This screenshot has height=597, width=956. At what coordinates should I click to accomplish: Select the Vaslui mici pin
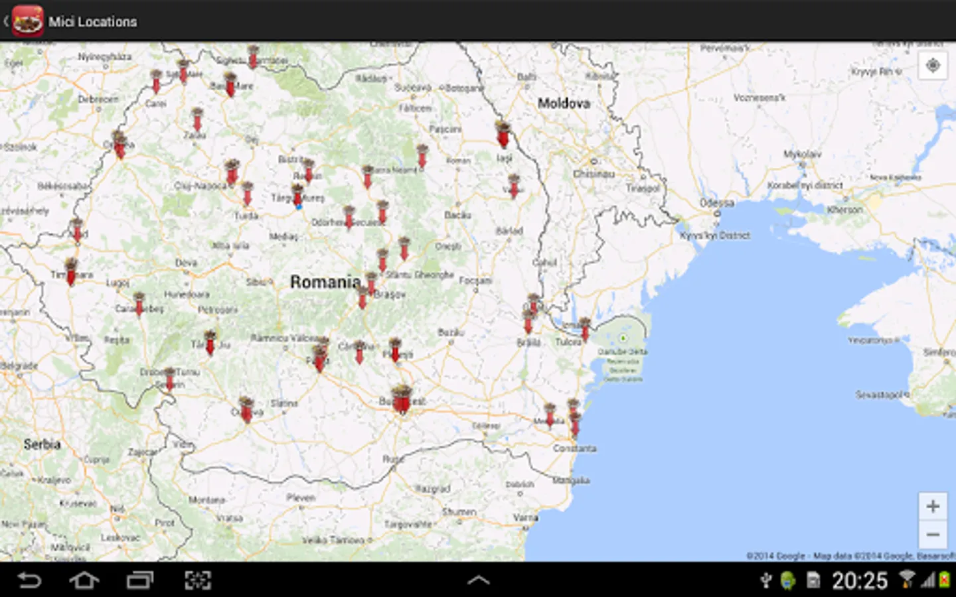click(514, 186)
